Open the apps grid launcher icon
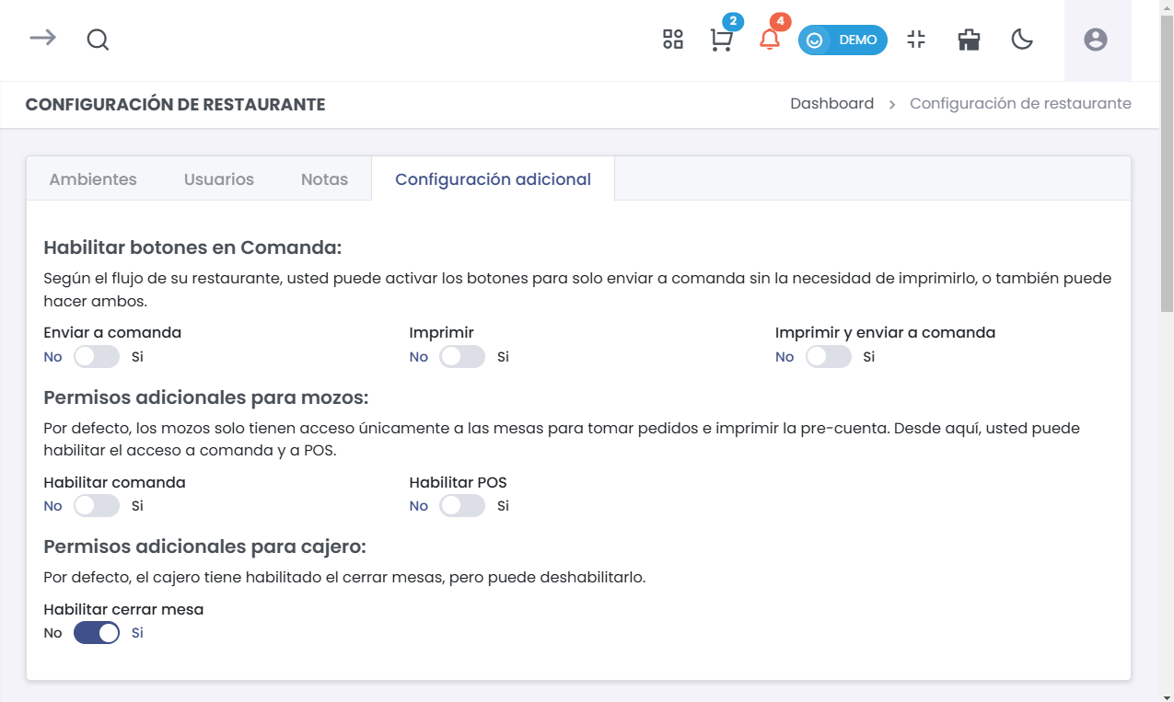Image resolution: width=1174 pixels, height=702 pixels. pos(672,40)
